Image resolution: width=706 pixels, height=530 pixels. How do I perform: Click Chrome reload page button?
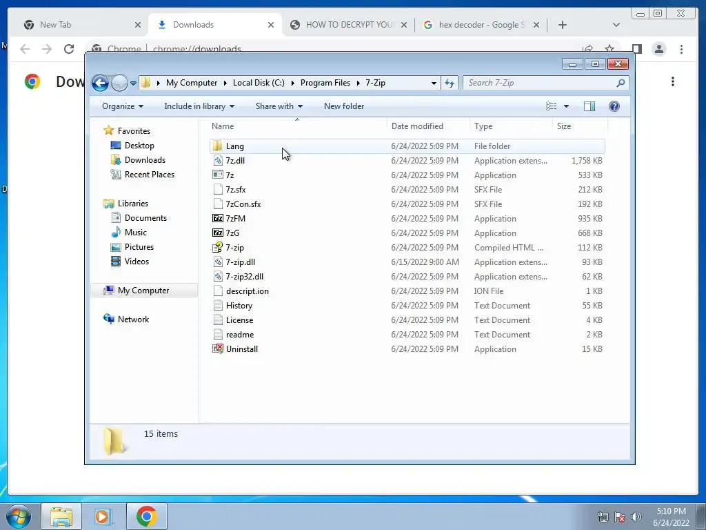(x=69, y=49)
